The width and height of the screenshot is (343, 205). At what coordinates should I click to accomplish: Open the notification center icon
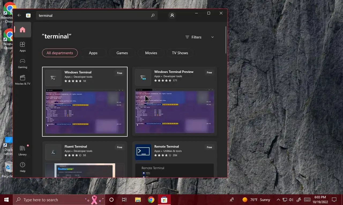(x=334, y=200)
